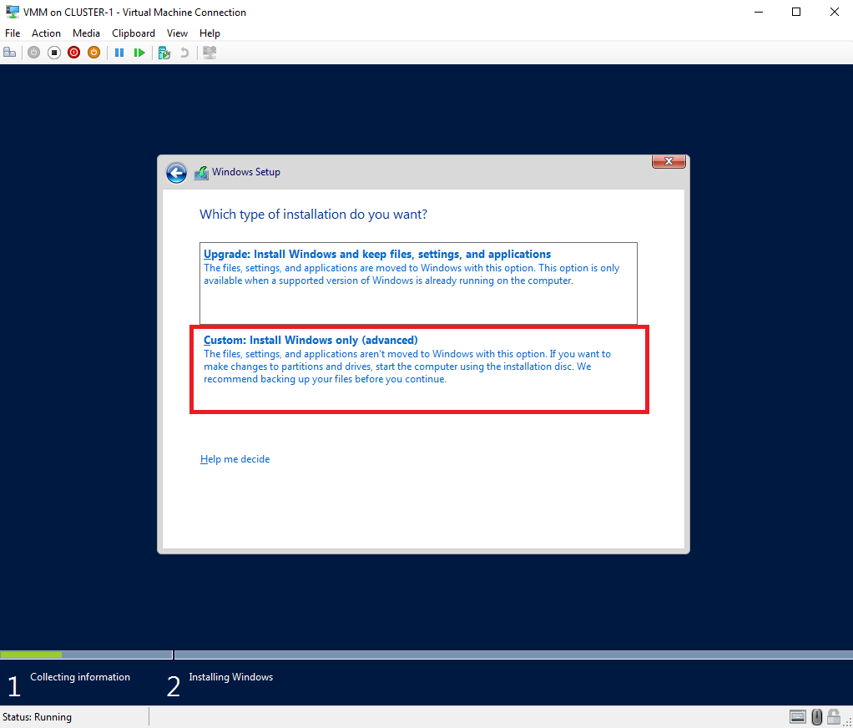Open the Help menu
This screenshot has height=728, width=853.
pos(209,33)
